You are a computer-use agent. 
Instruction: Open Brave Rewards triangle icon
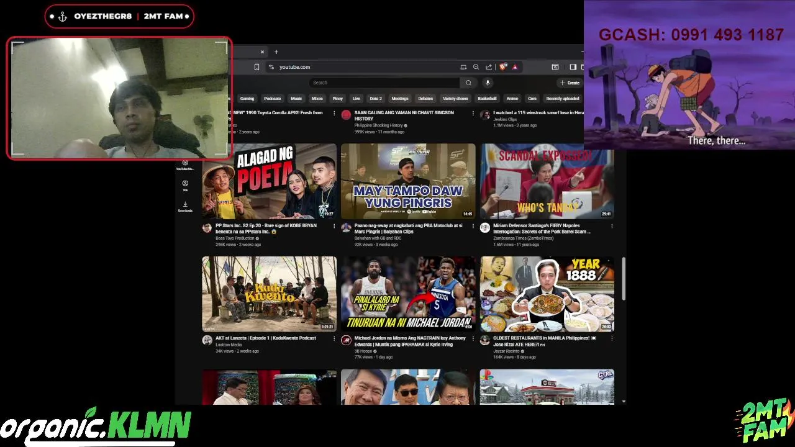515,67
